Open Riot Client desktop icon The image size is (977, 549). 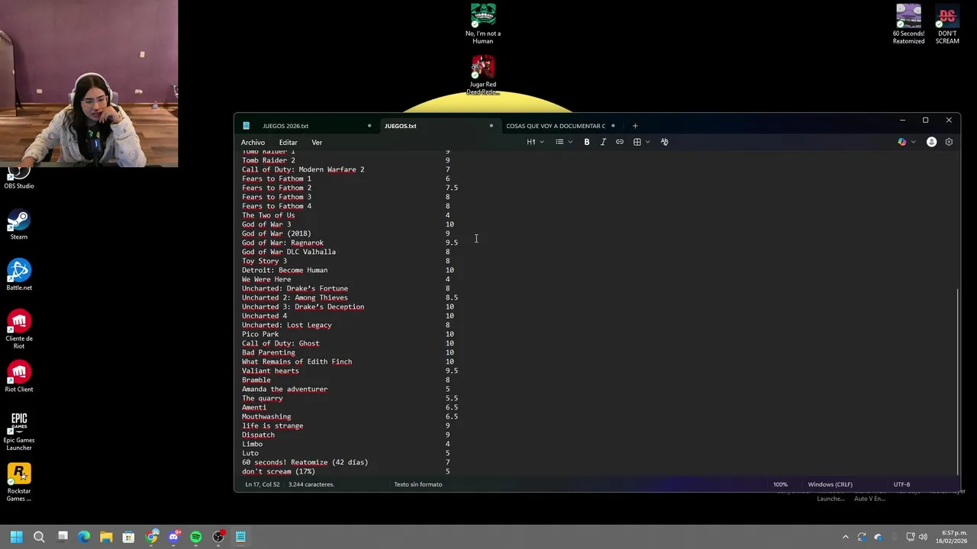pos(19,377)
